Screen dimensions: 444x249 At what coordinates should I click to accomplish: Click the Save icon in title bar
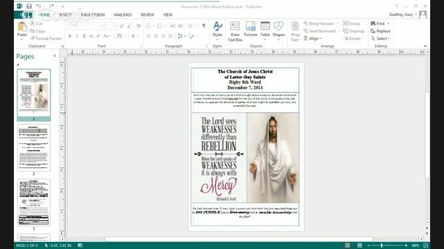[x=29, y=6]
